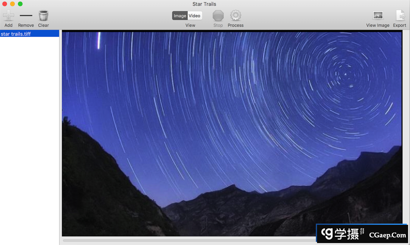Open the View Image picture icon
Image resolution: width=410 pixels, height=245 pixels.
click(x=377, y=16)
